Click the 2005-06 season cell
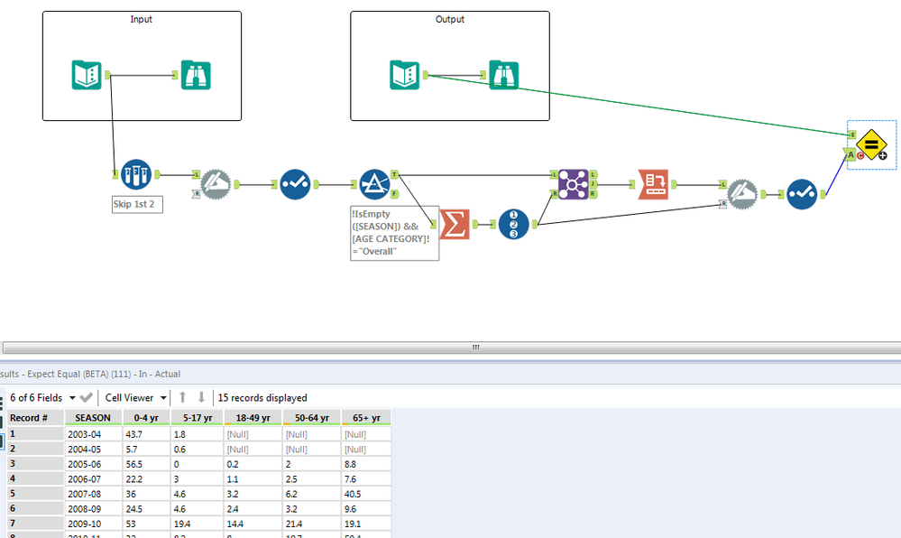This screenshot has width=901, height=538. point(93,464)
